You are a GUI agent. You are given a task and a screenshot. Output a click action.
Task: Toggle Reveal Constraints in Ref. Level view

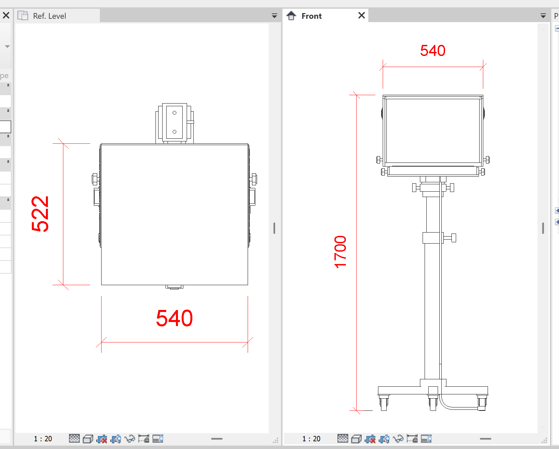coord(144,438)
